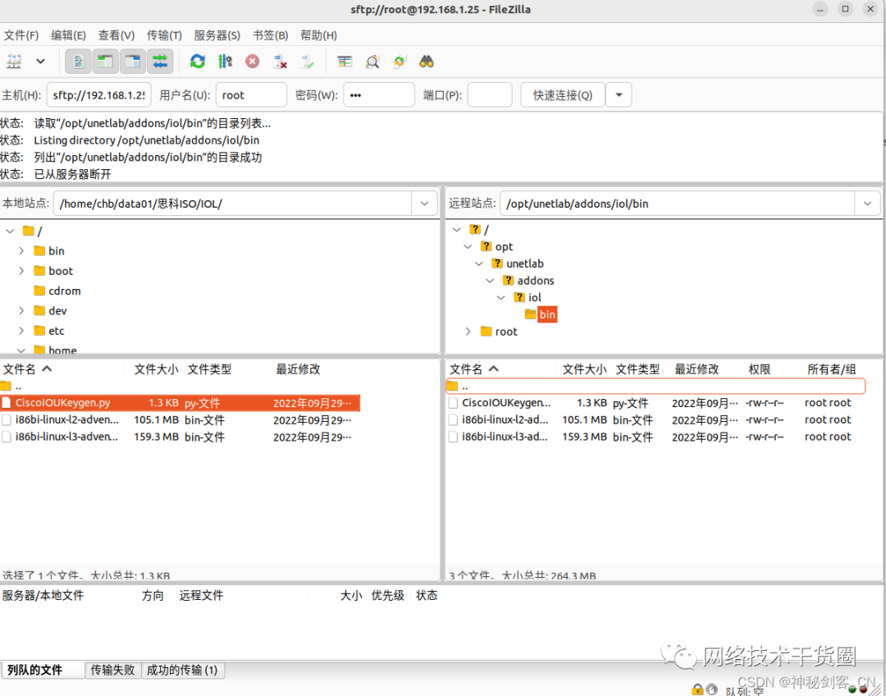Check the i86bi-linux-l2 file in remote pane
This screenshot has width=886, height=696.
pos(452,419)
